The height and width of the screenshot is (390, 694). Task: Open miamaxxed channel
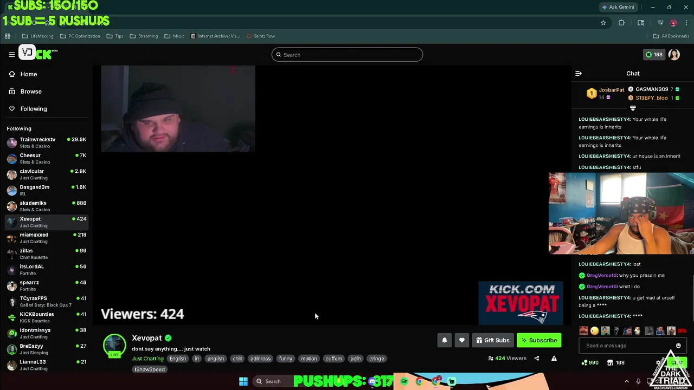point(46,238)
